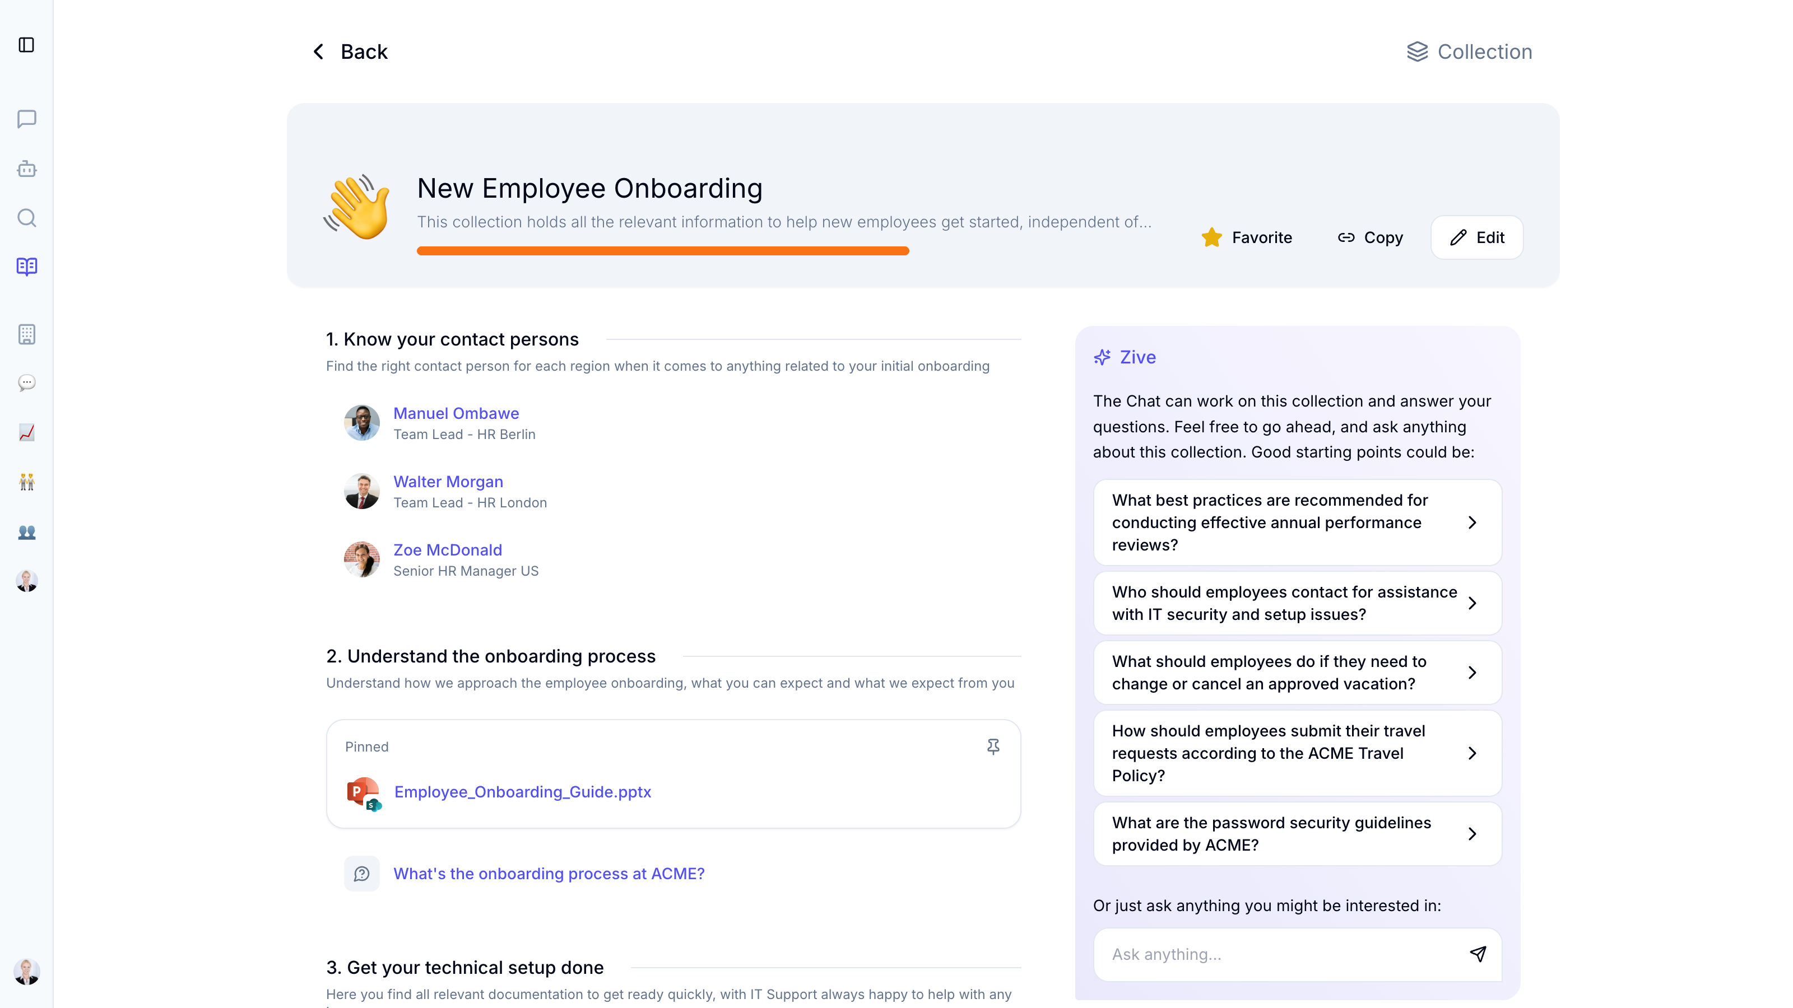Screen dimensions: 1793x1008
Task: Expand the password security guidelines question
Action: click(x=1297, y=833)
